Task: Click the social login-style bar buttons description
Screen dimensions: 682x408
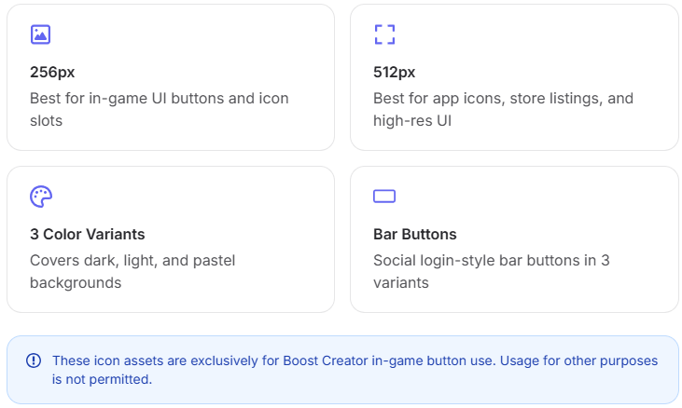Action: [x=492, y=272]
